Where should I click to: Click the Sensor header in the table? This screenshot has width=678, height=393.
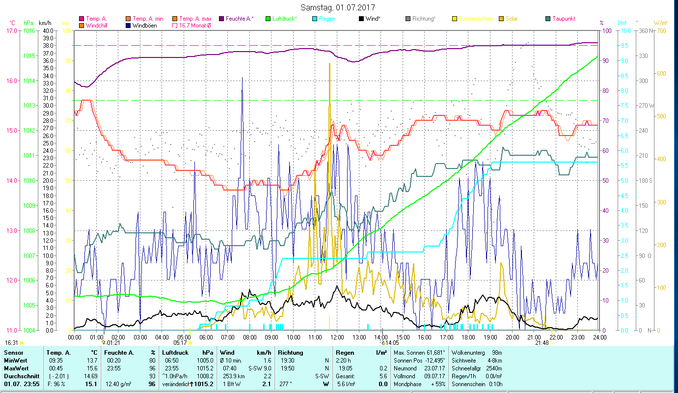13,353
